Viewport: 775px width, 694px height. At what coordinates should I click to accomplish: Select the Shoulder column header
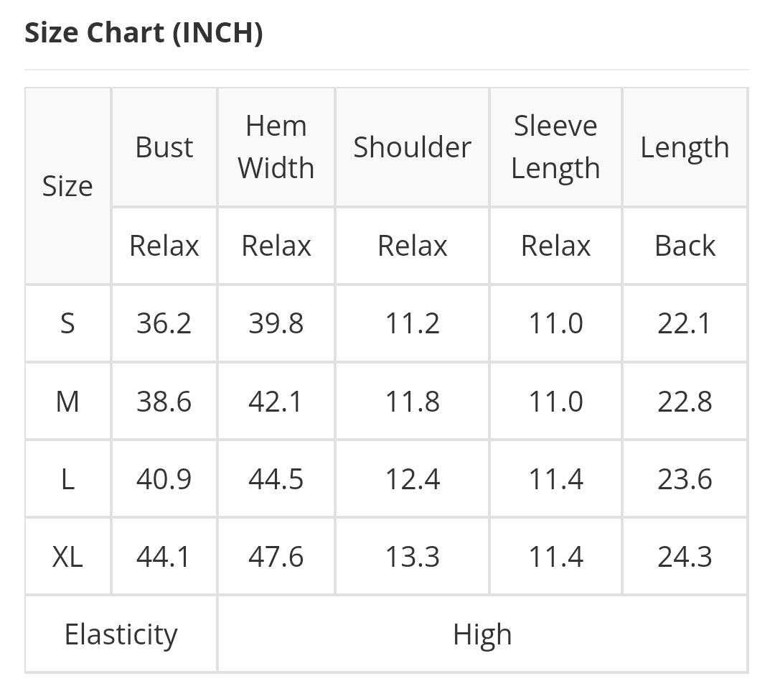(x=412, y=147)
